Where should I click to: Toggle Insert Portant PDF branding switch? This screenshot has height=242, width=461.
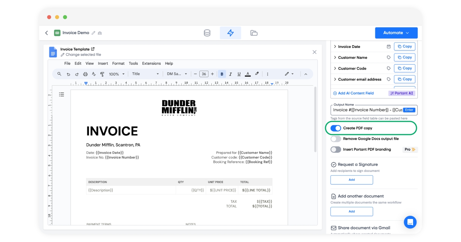[336, 149]
